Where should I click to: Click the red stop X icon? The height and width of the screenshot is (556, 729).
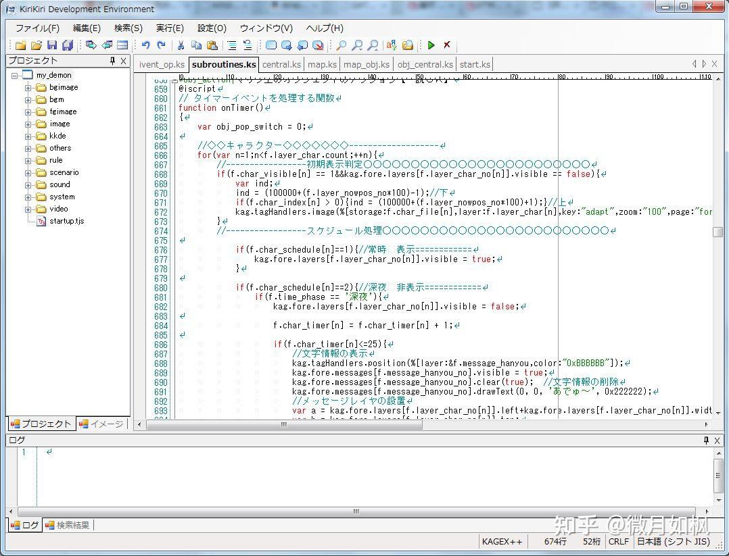(447, 45)
